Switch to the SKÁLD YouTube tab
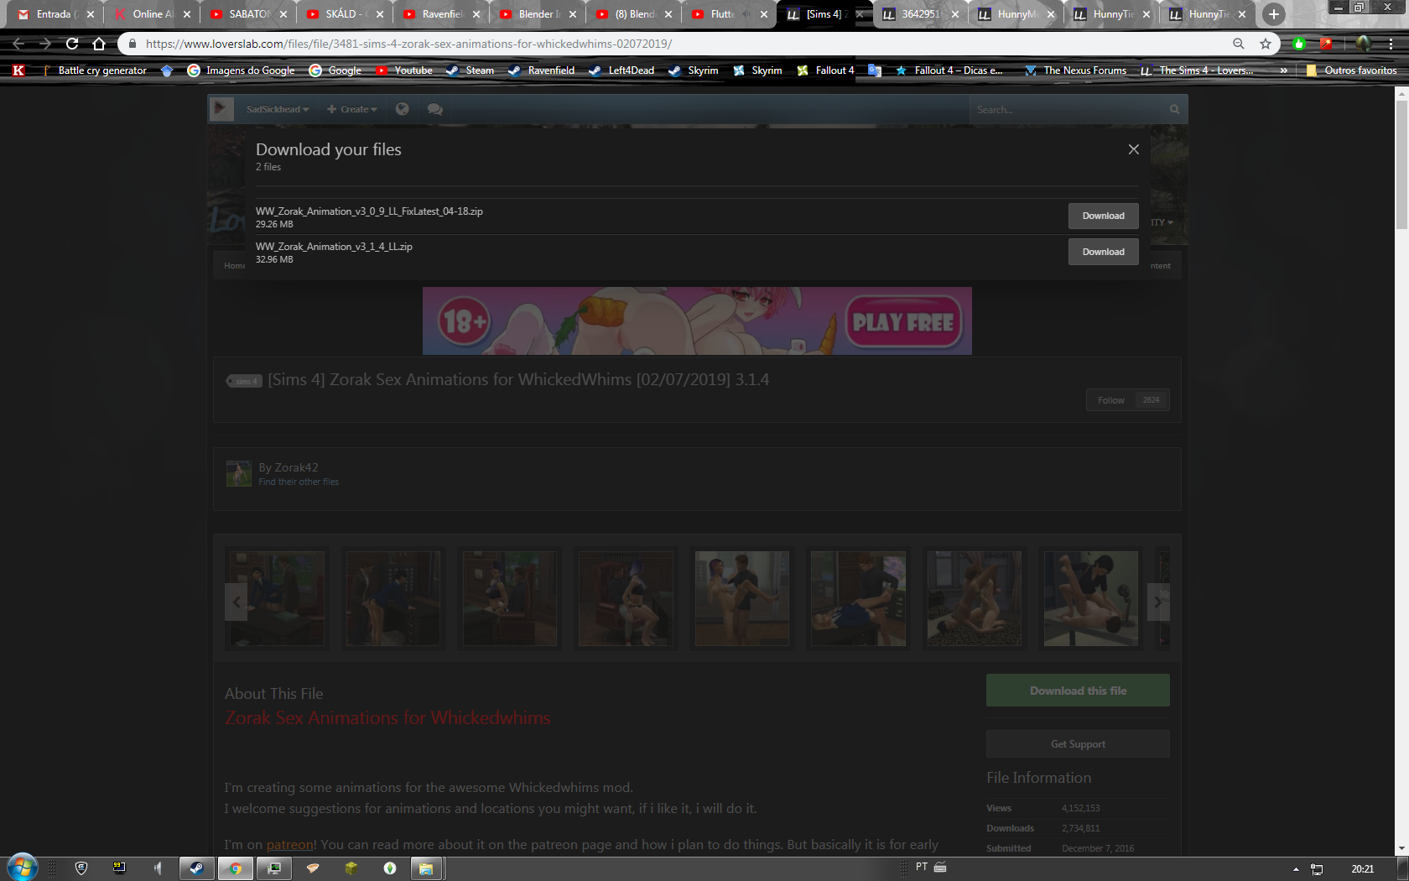Viewport: 1409px width, 881px height. pyautogui.click(x=346, y=14)
